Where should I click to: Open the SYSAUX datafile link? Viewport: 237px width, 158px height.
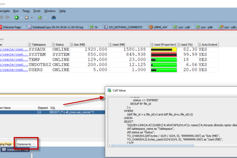coord(14,49)
